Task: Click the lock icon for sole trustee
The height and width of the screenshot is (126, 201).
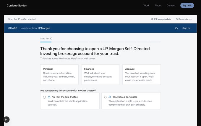Action: 49,97
